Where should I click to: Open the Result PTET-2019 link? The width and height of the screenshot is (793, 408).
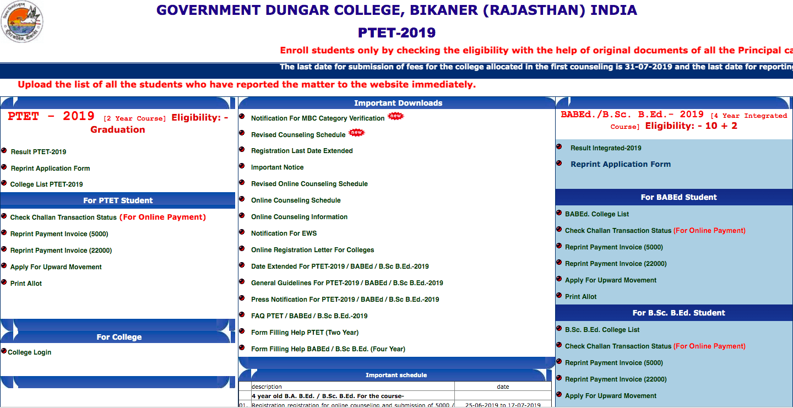click(39, 152)
